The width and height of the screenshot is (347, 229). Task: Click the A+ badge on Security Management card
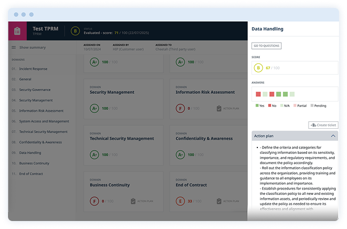click(x=94, y=109)
